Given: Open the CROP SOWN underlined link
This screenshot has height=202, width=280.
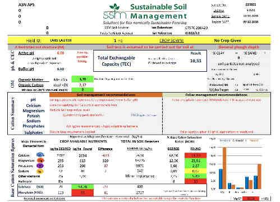Looking at the screenshot, I should click(x=172, y=40).
